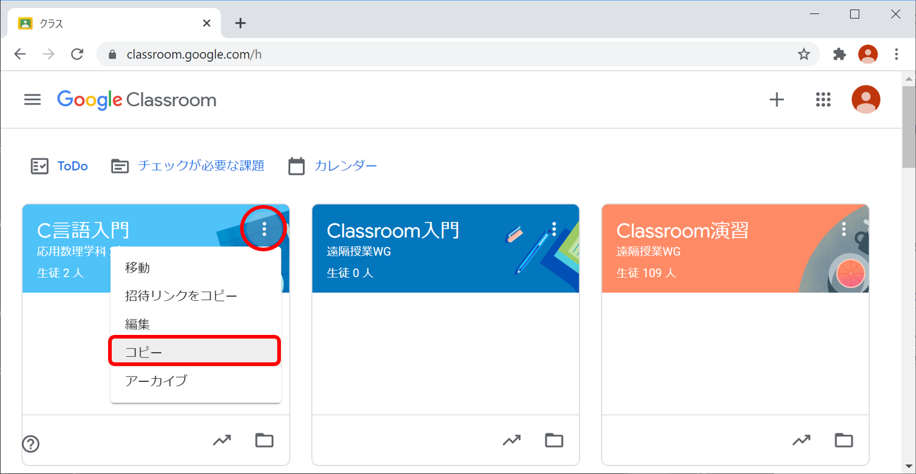Open the カレンダー link
Image resolution: width=916 pixels, height=474 pixels.
coord(346,165)
